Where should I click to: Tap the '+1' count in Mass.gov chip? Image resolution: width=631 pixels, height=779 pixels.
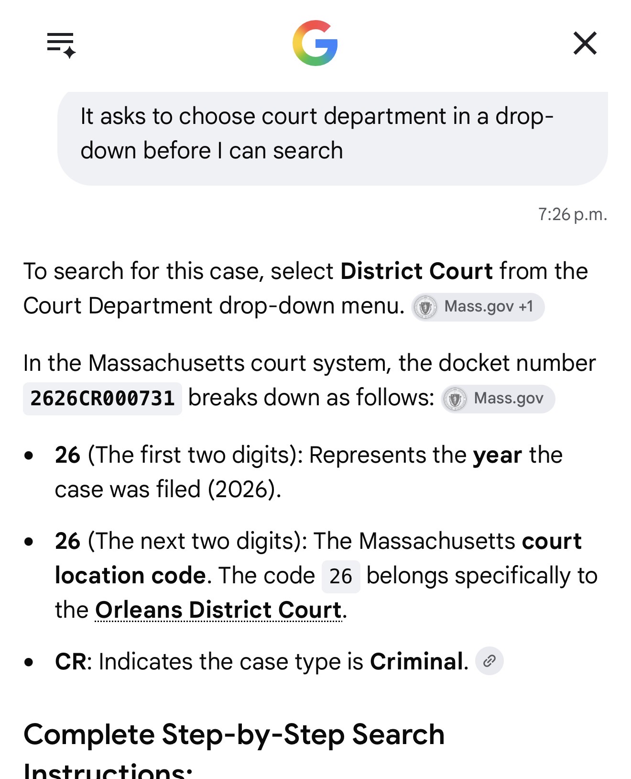[x=526, y=306]
